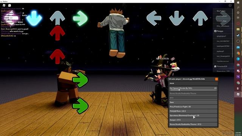The width and height of the screenshot is (242, 136).
Task: Open the Mail app from the taskbar
Action: [238, 47]
